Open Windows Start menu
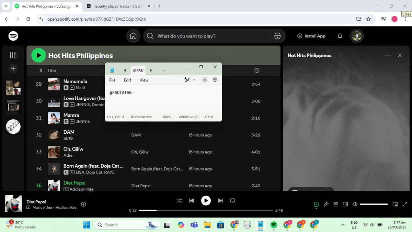412x232 pixels. click(87, 225)
